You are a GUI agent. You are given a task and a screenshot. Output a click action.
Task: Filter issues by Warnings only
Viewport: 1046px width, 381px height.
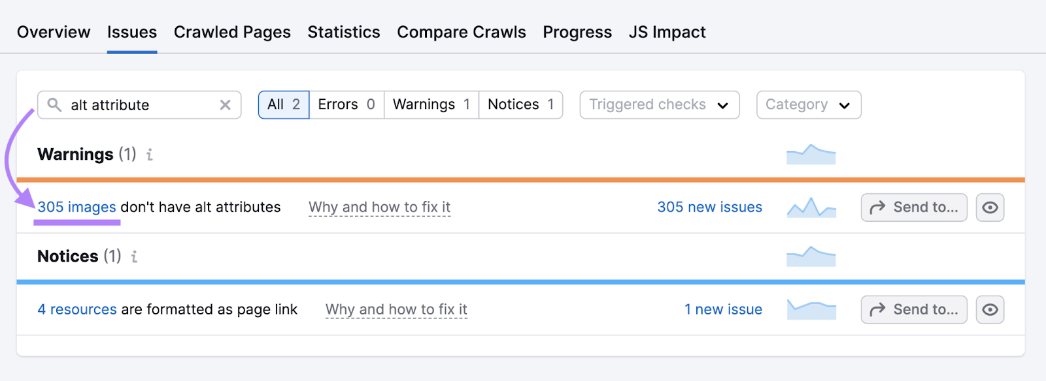(430, 104)
